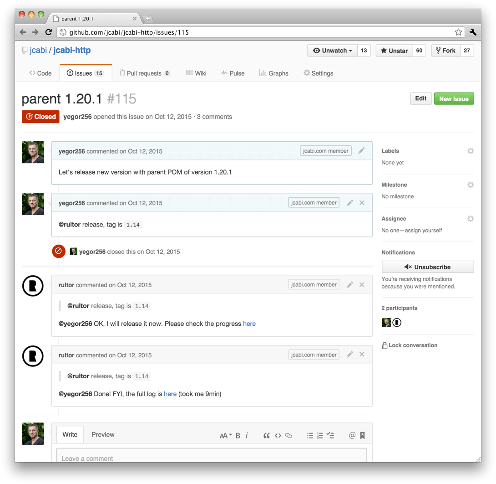The image size is (496, 484).
Task: Open the Assignee gear settings
Action: click(x=471, y=219)
